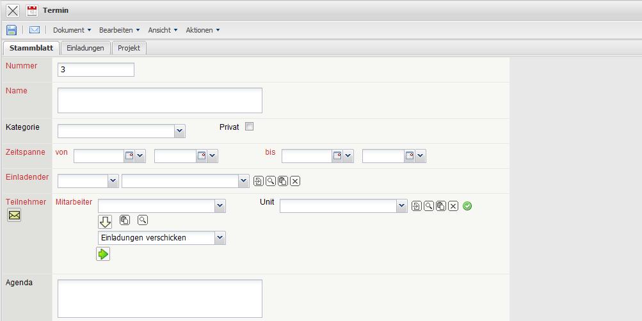642x321 pixels.
Task: Open calendar picker of second bis field
Action: coord(410,156)
